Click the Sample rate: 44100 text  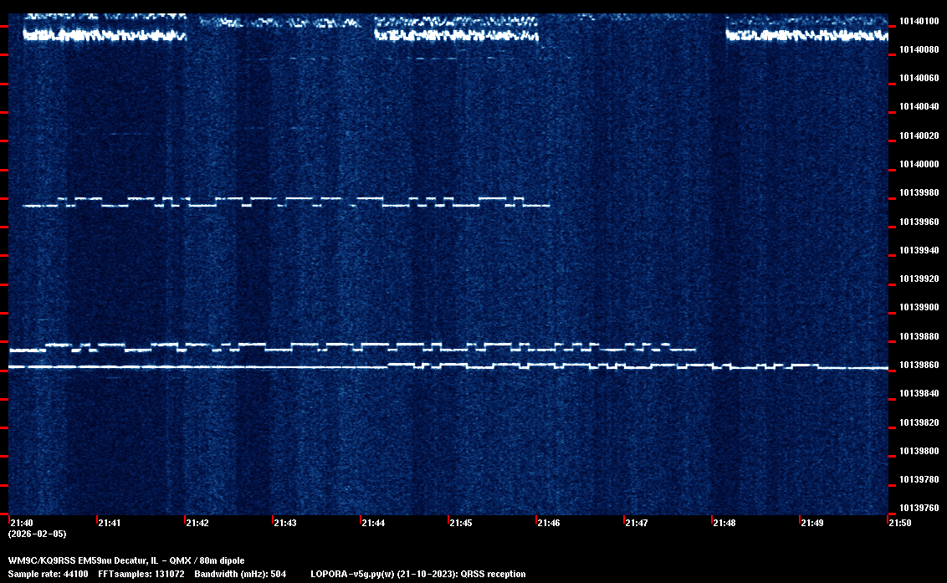pyautogui.click(x=49, y=574)
